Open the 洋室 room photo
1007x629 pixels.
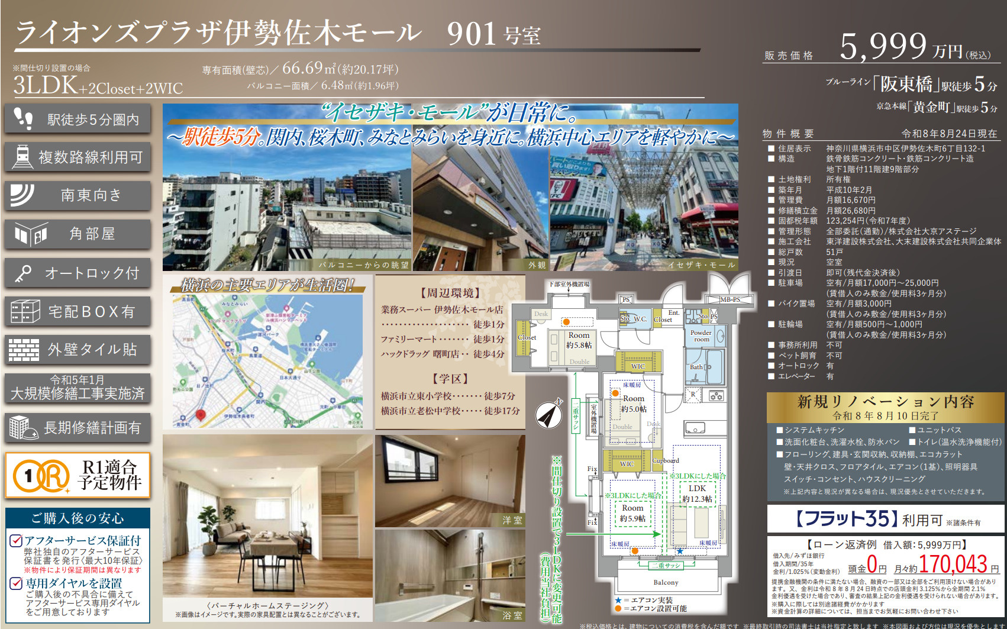click(450, 481)
